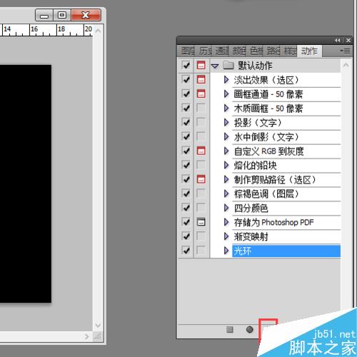Uncheck the 画框通道 - 50 像素 checkbox
Image resolution: width=357 pixels, height=357 pixels.
[186, 94]
